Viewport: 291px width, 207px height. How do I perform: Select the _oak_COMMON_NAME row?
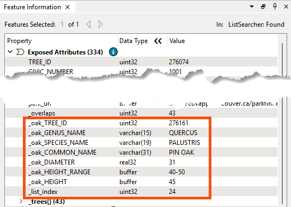click(x=141, y=153)
